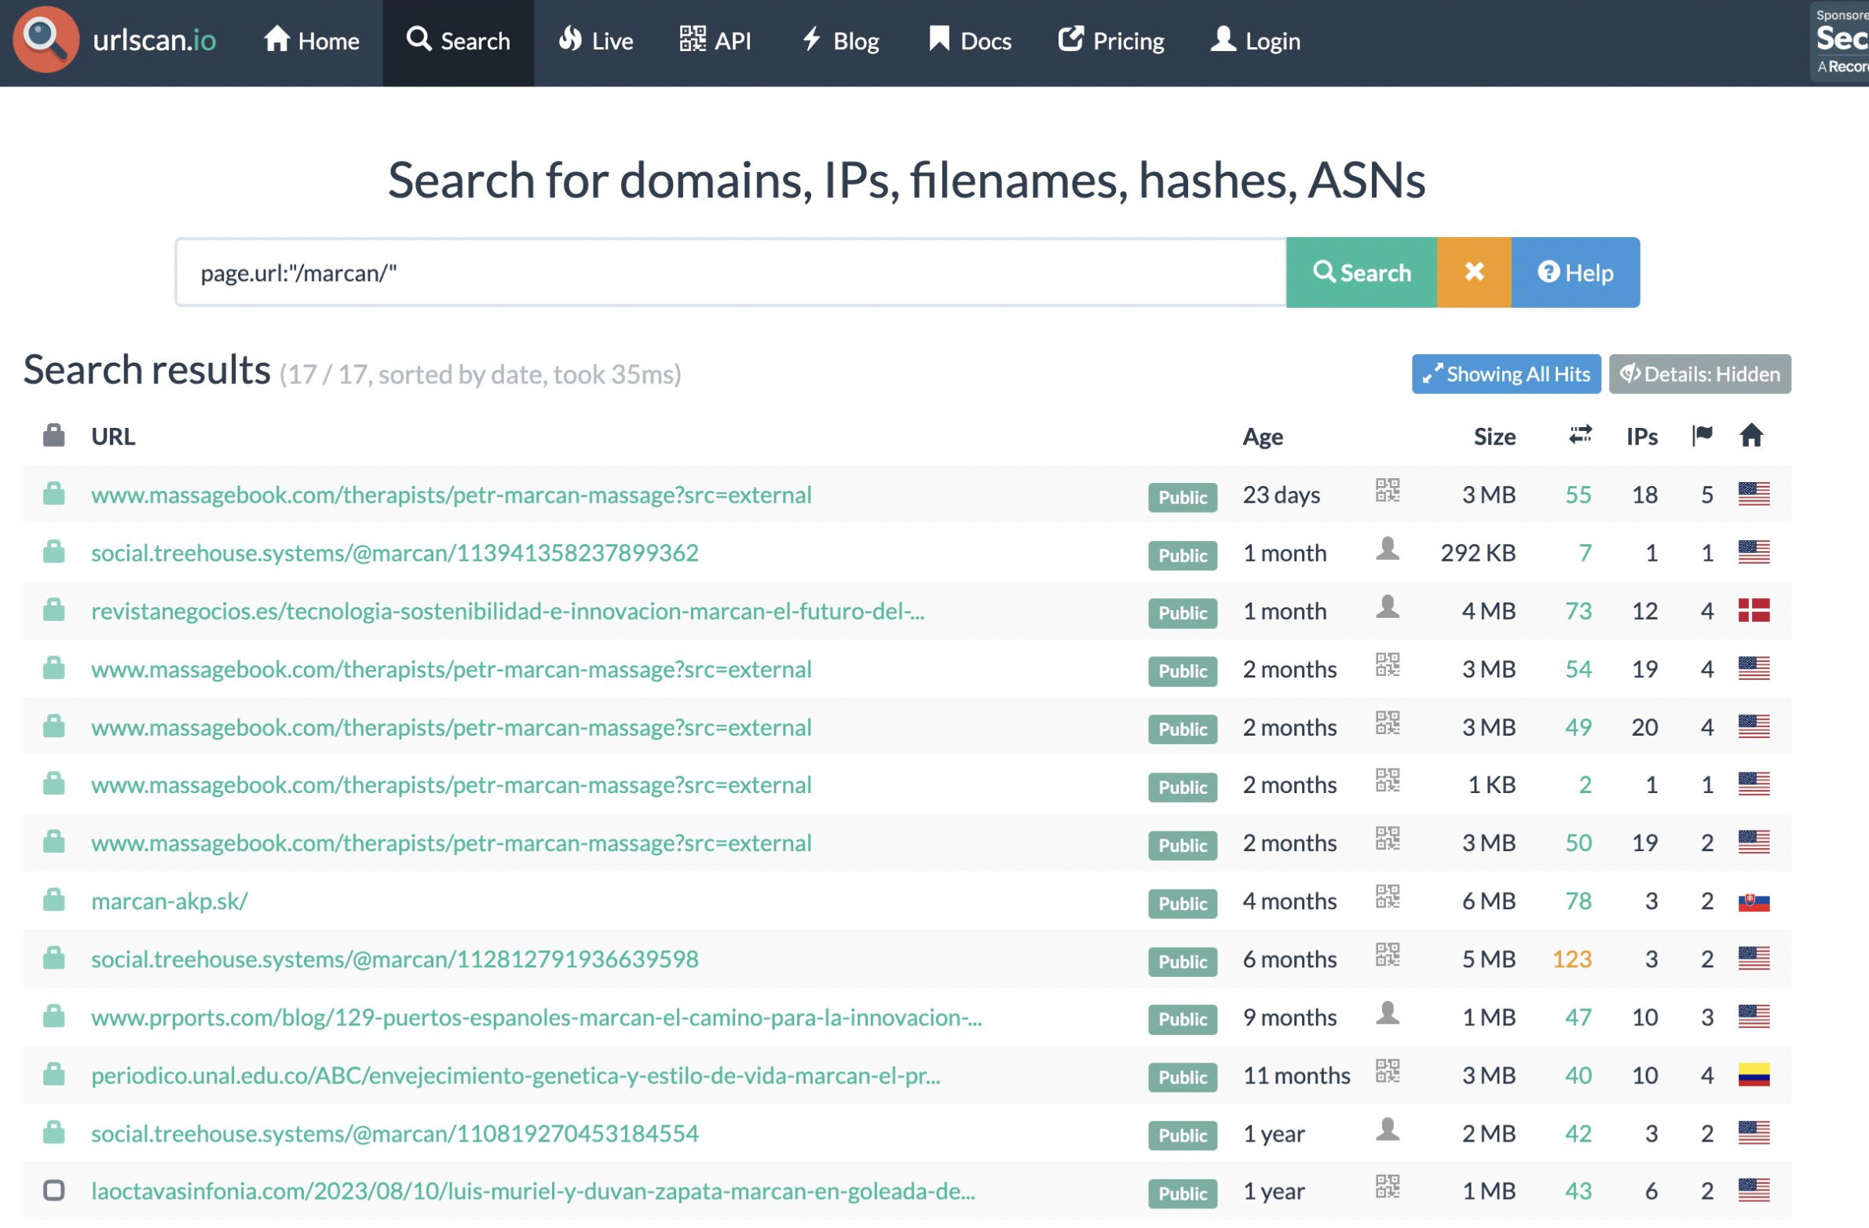Toggle Details: Hidden button
Screen dimensions: 1869x1228
1700,375
